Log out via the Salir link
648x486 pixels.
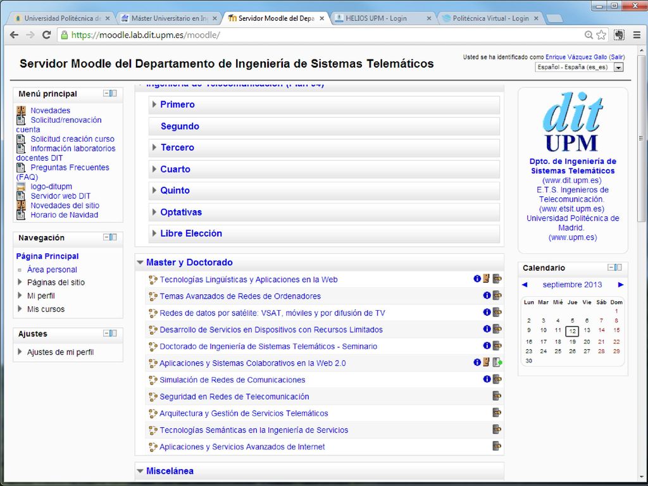pyautogui.click(x=617, y=57)
